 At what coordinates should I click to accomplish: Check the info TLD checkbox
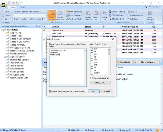pos(92,60)
